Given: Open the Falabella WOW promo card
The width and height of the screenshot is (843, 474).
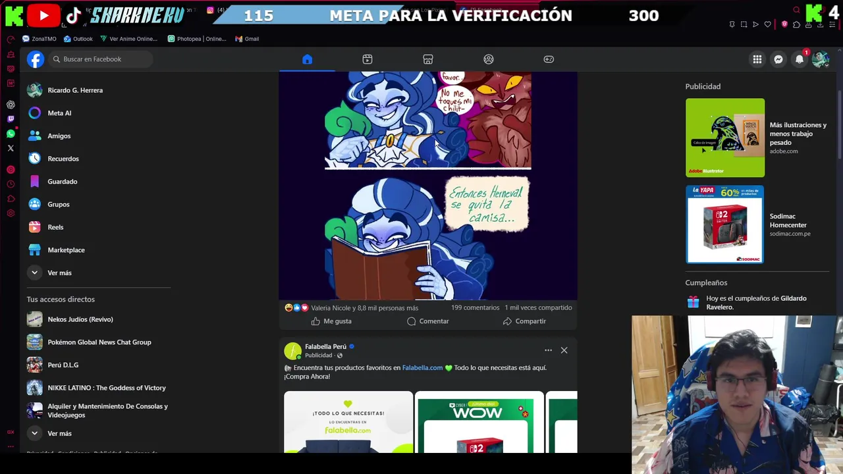Looking at the screenshot, I should coord(479,422).
